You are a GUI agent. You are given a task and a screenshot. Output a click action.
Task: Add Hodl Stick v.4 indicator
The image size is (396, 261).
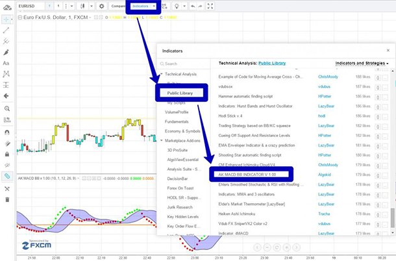point(230,116)
